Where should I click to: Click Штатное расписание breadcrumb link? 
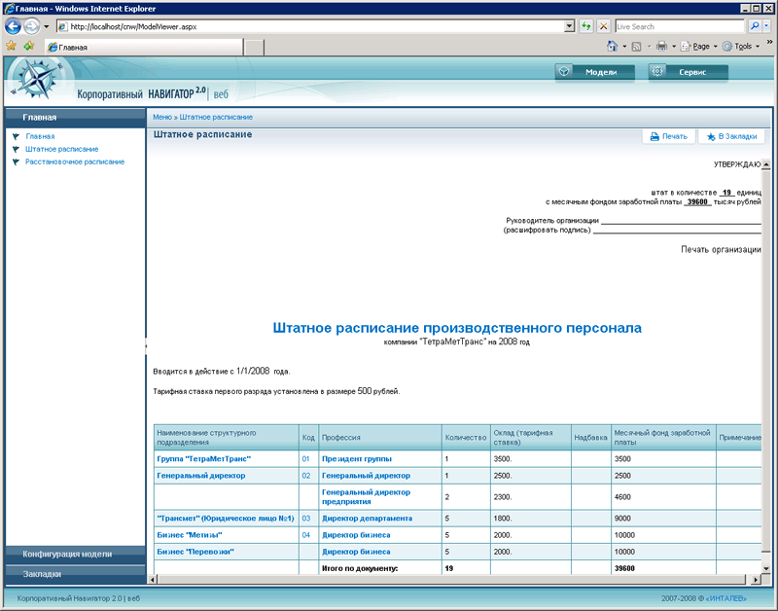tap(216, 117)
